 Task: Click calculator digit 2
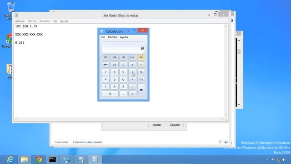coord(114,87)
